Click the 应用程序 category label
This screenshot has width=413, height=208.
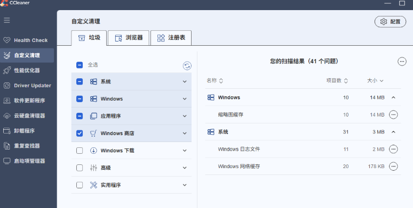click(x=110, y=116)
